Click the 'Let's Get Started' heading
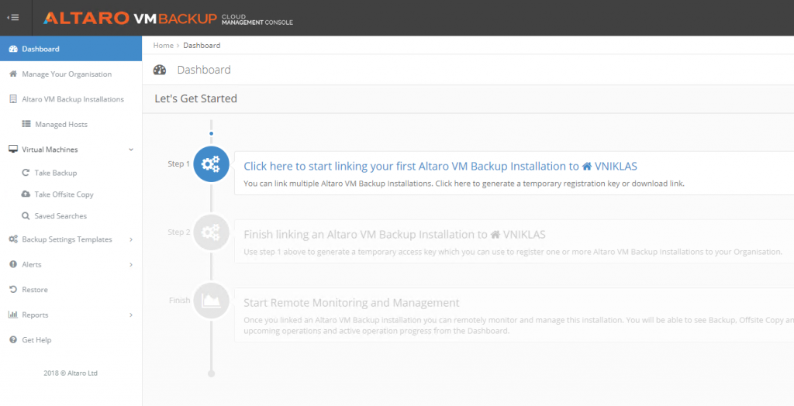Screen dimensions: 794x406 196,98
